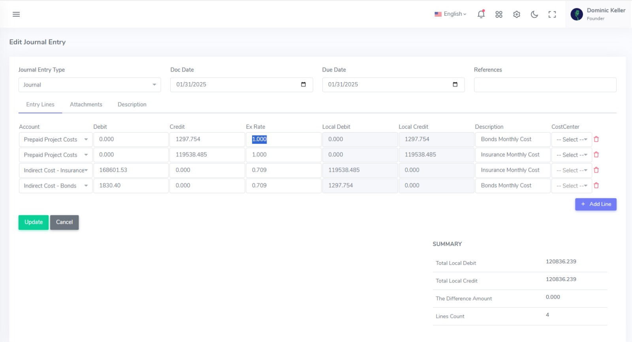The image size is (632, 342).
Task: Switch to the Attachments tab
Action: click(x=86, y=105)
